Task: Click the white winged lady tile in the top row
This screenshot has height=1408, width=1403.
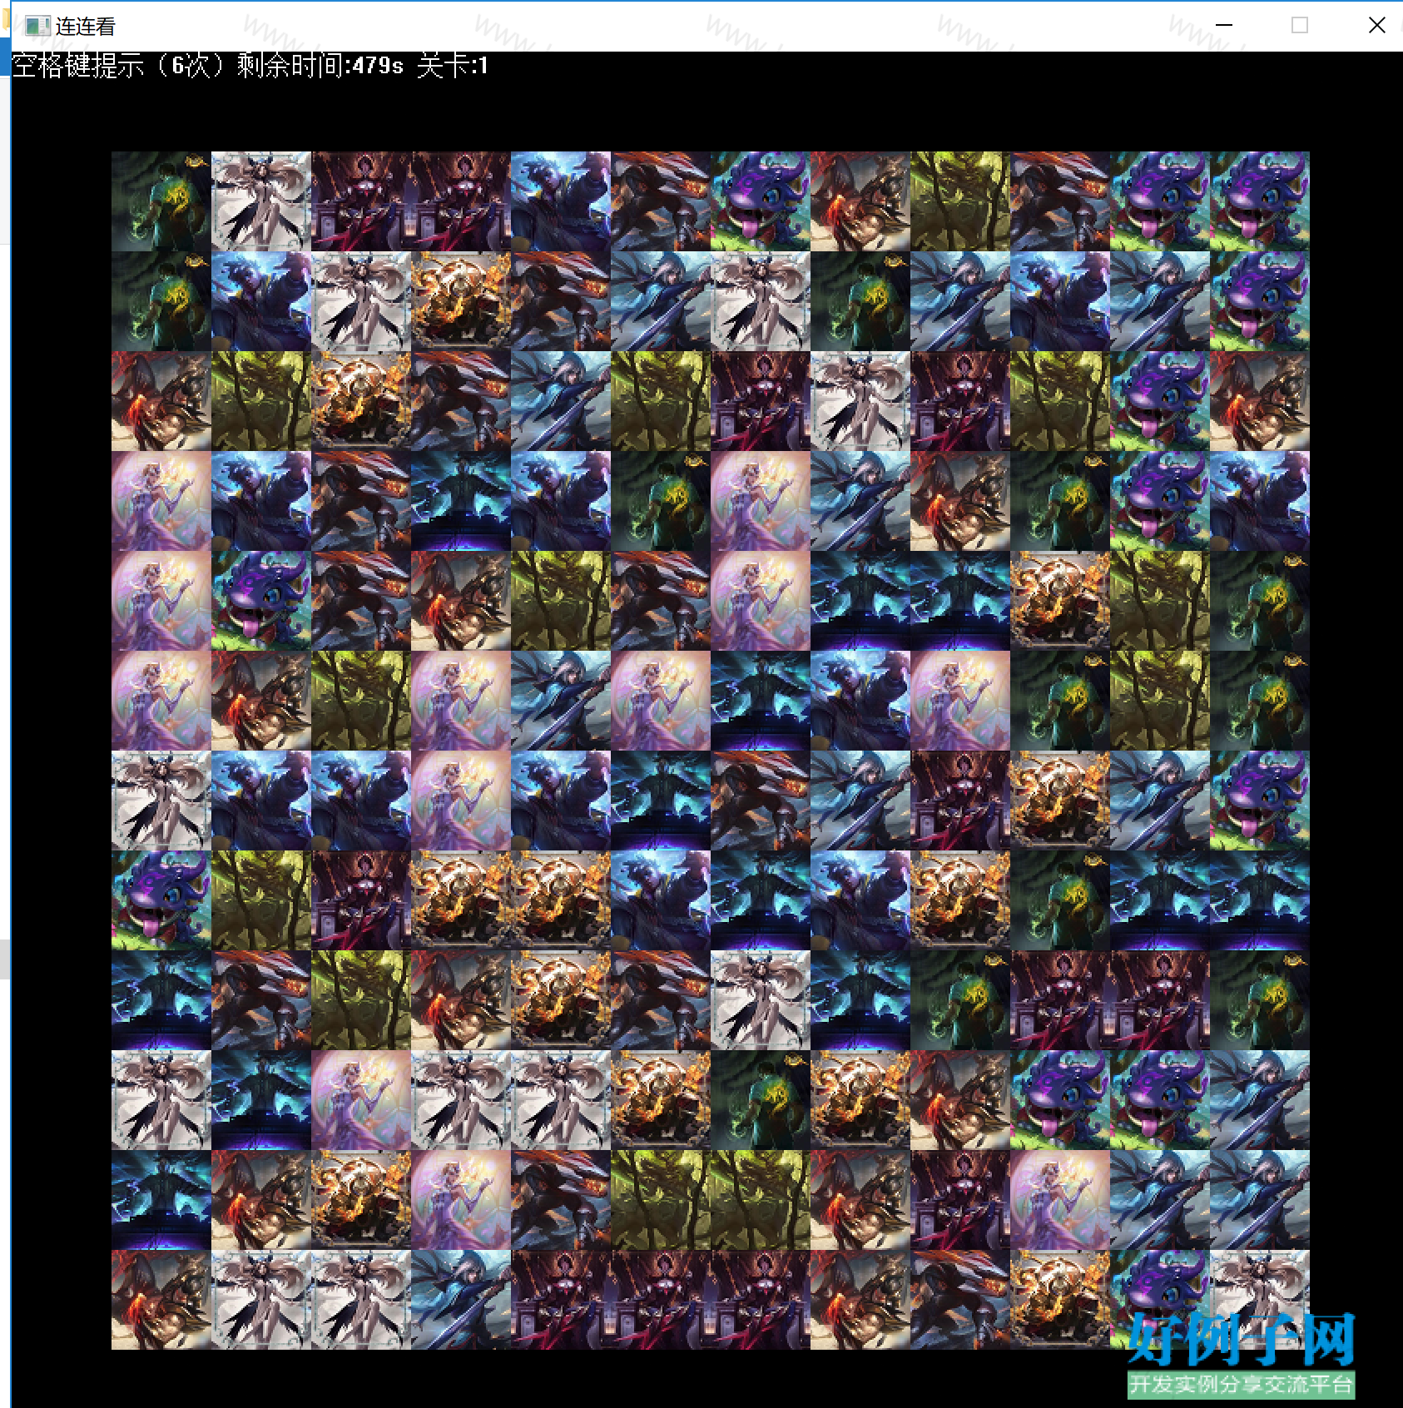Action: click(261, 201)
